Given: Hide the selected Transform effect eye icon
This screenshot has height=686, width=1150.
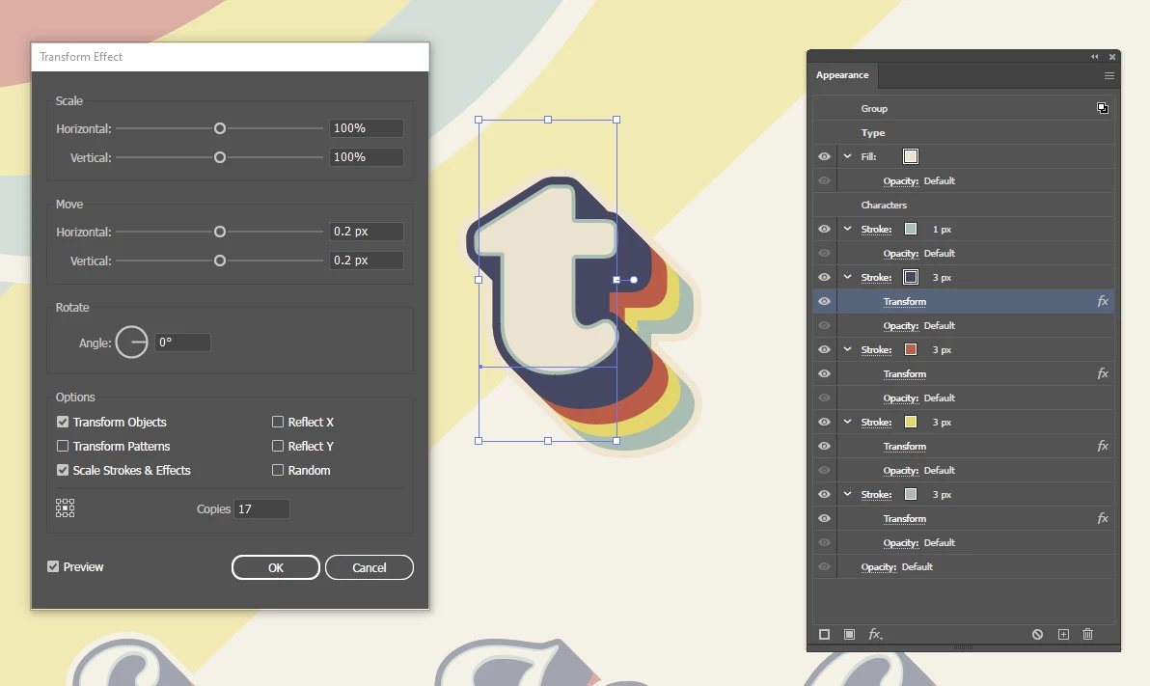Looking at the screenshot, I should tap(824, 302).
